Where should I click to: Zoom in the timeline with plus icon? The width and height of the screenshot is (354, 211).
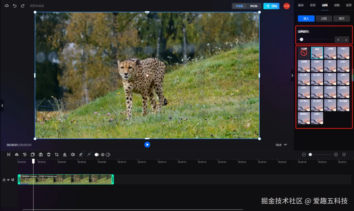pyautogui.click(x=336, y=154)
